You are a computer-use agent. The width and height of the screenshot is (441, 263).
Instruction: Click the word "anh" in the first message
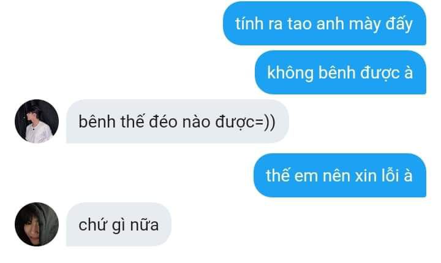[330, 23]
